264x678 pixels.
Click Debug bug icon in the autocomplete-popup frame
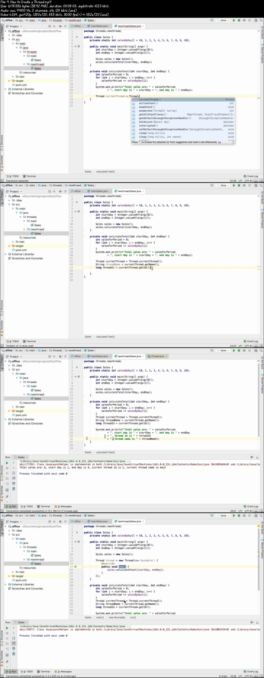[x=239, y=20]
